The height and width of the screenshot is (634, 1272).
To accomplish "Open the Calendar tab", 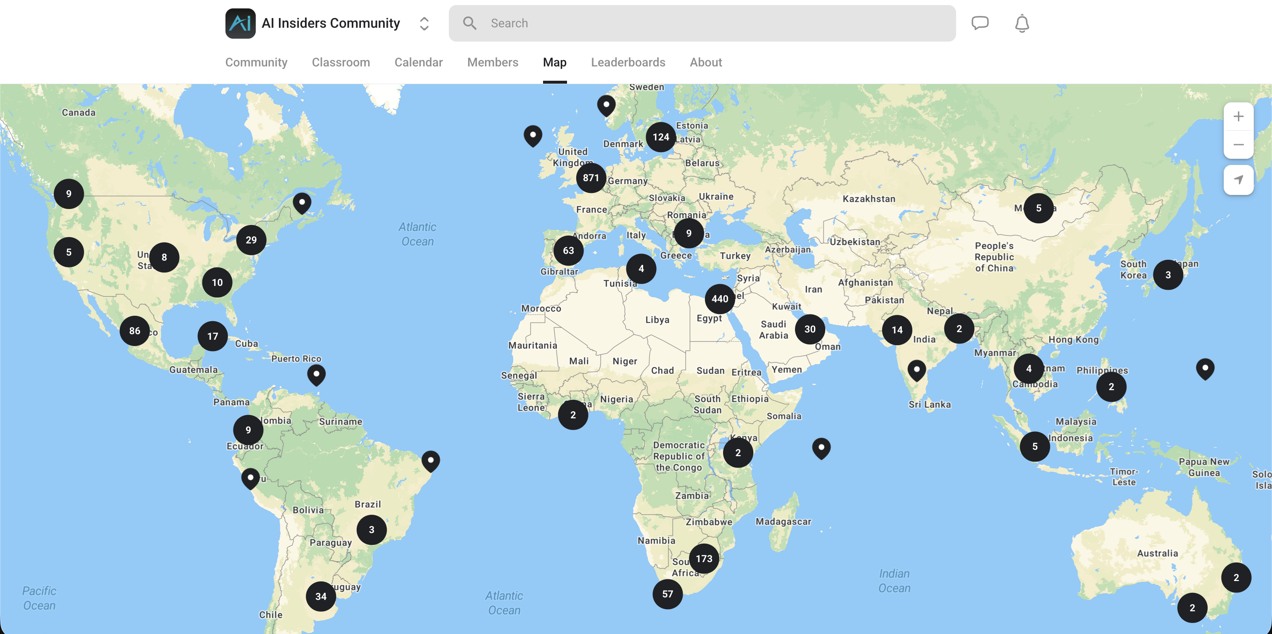I will tap(418, 62).
